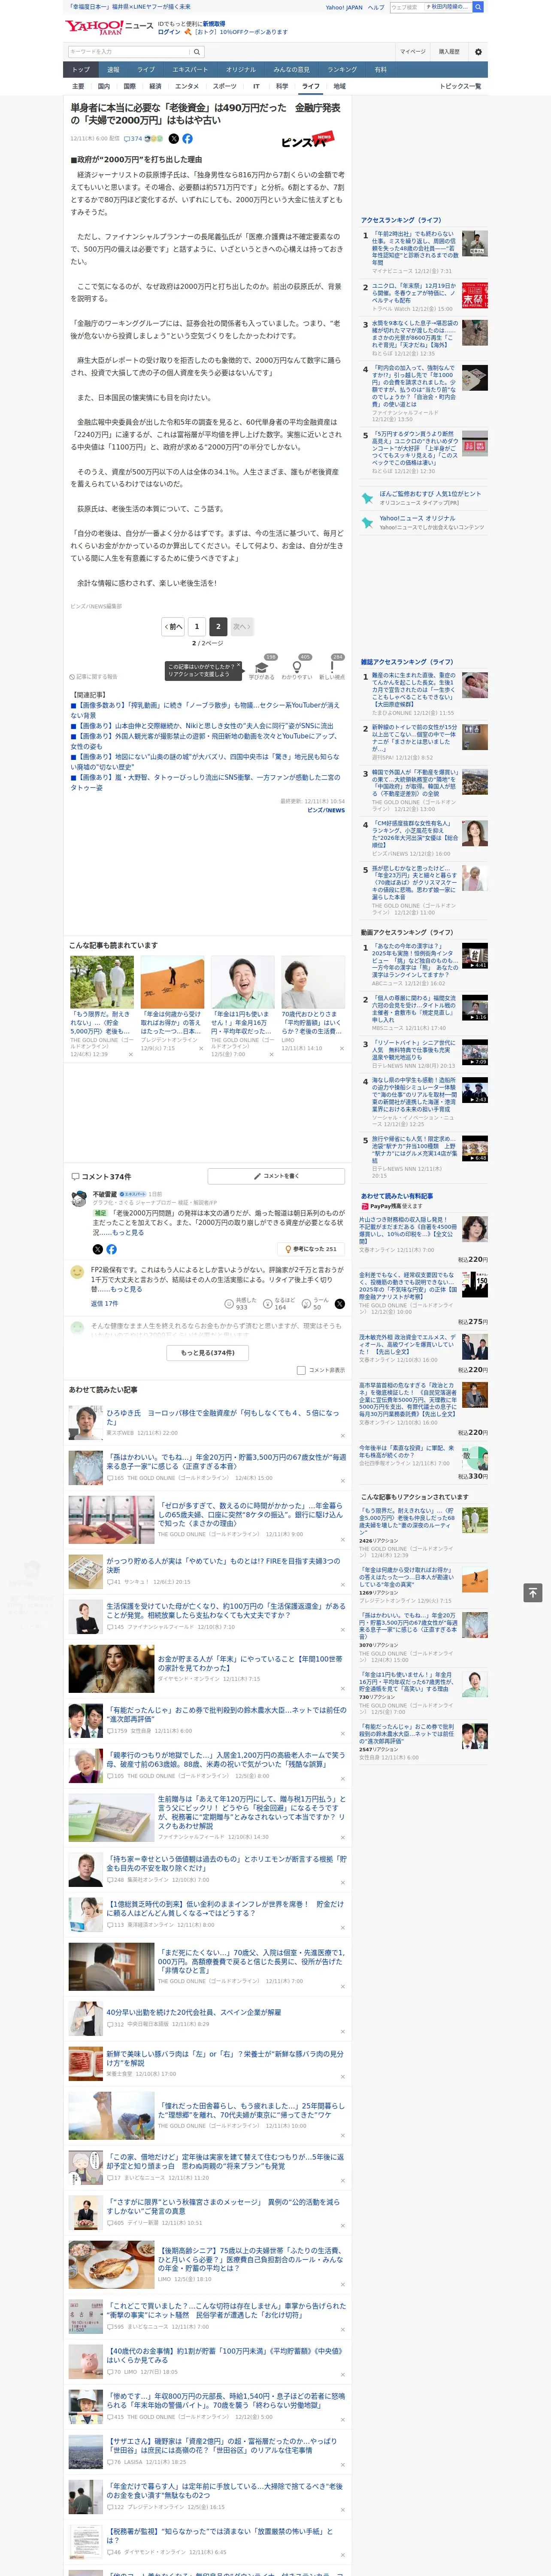This screenshot has height=2576, width=551.
Task: Select page 1 in pagination
Action: (197, 627)
